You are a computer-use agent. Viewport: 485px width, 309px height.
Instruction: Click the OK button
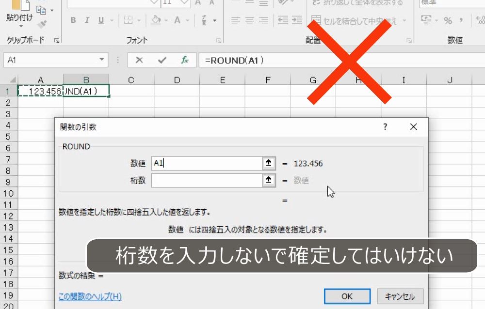347,296
